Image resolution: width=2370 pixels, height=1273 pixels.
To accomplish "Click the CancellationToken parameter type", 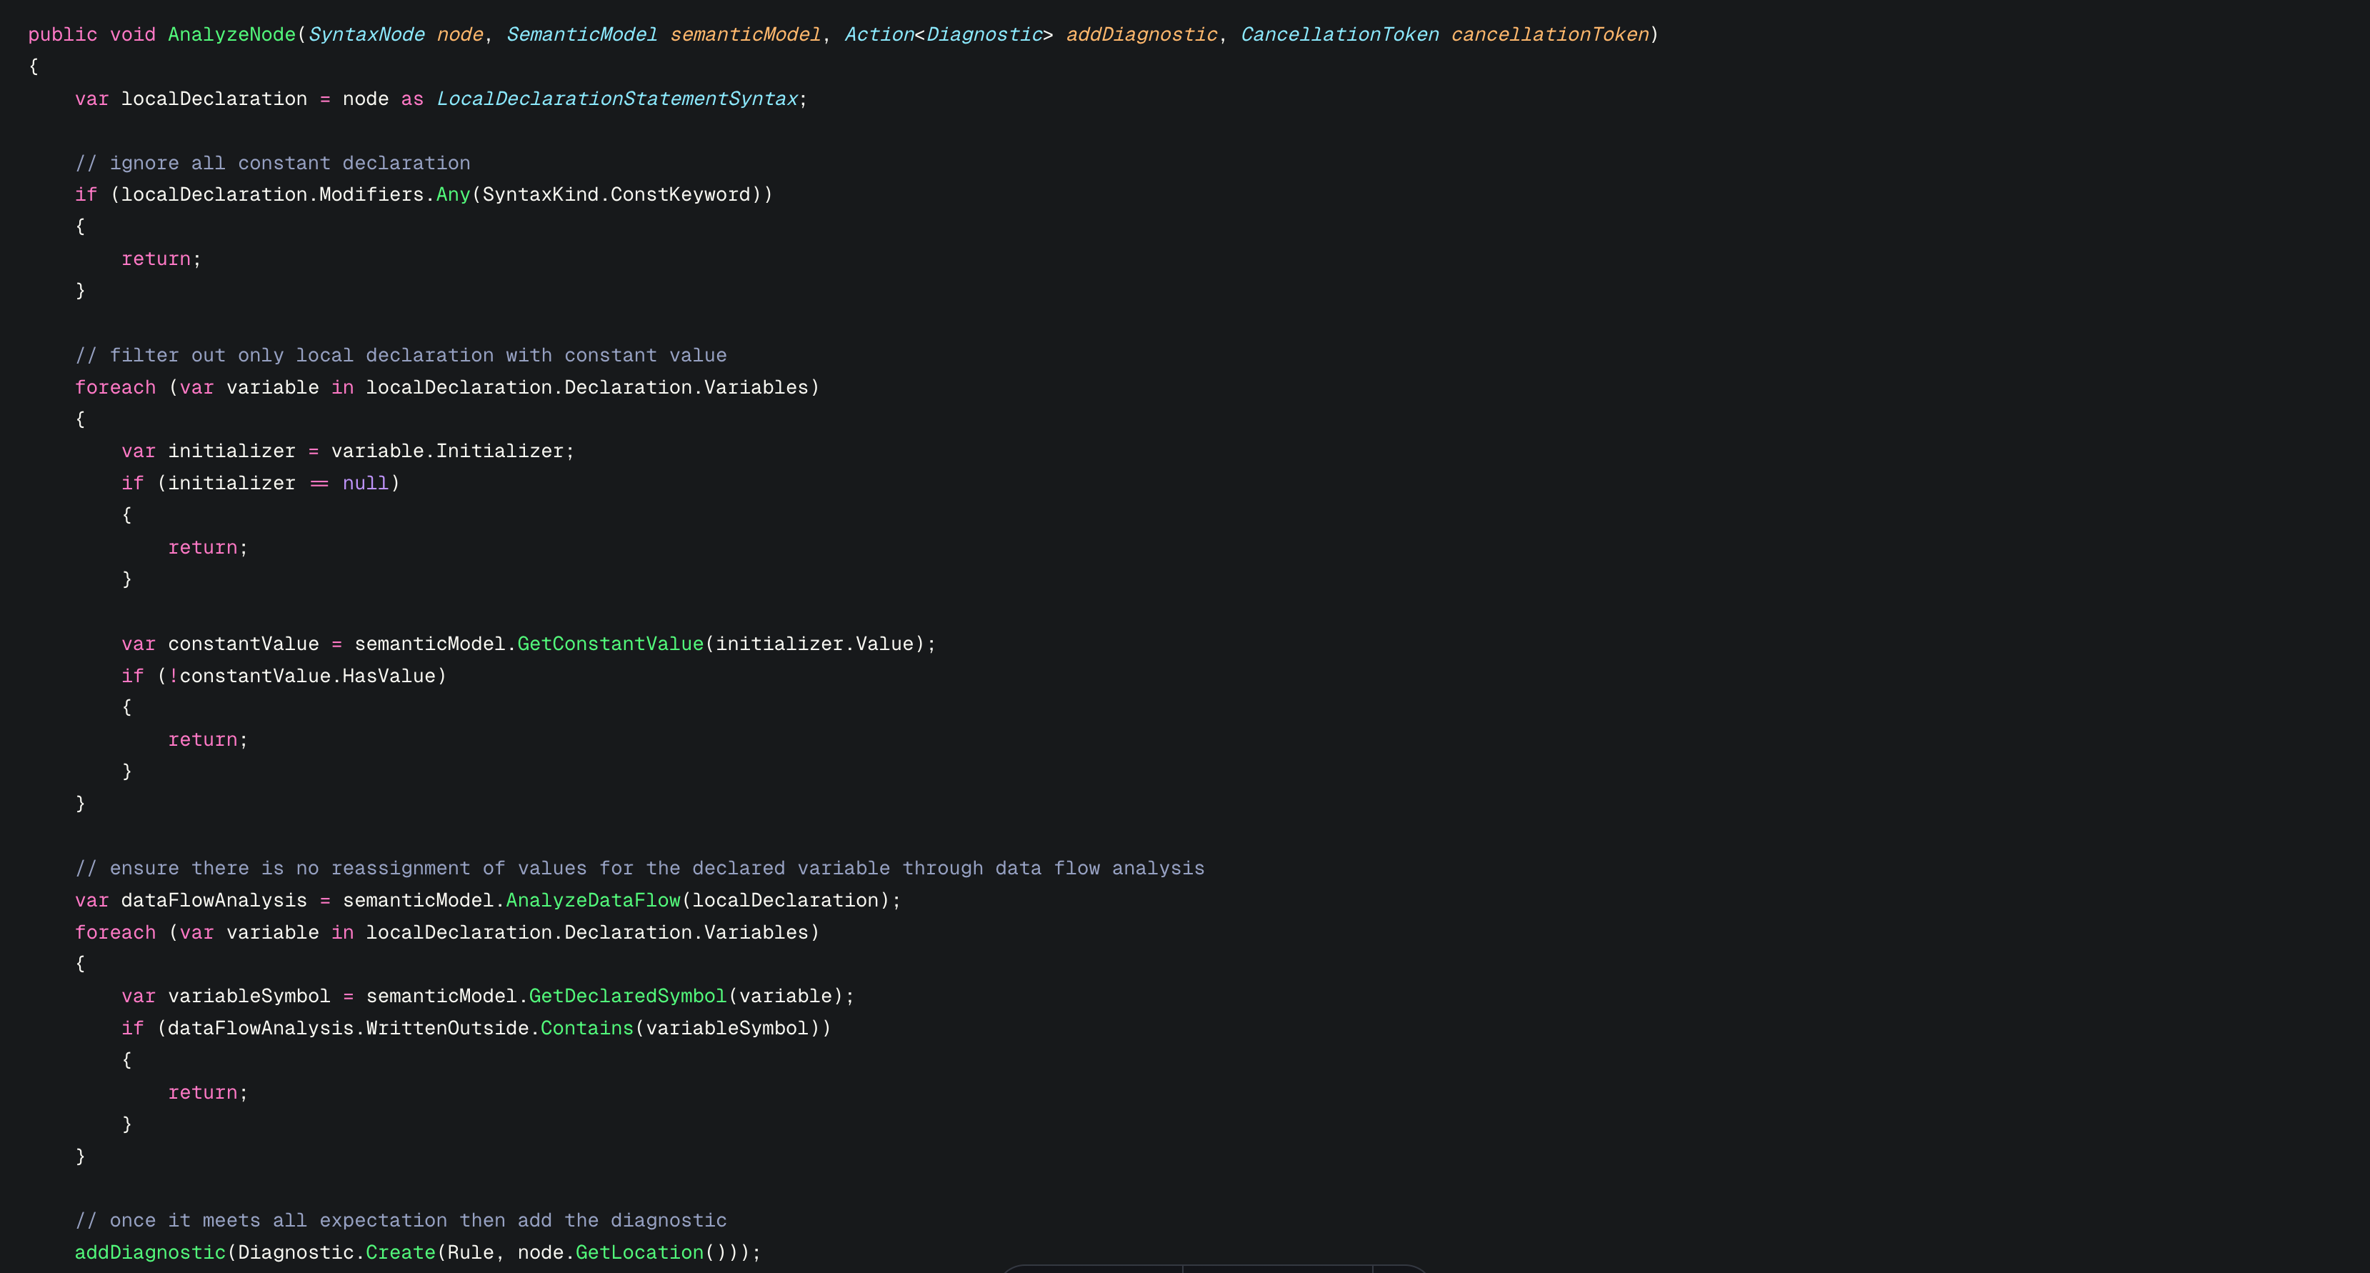I will coord(1339,34).
